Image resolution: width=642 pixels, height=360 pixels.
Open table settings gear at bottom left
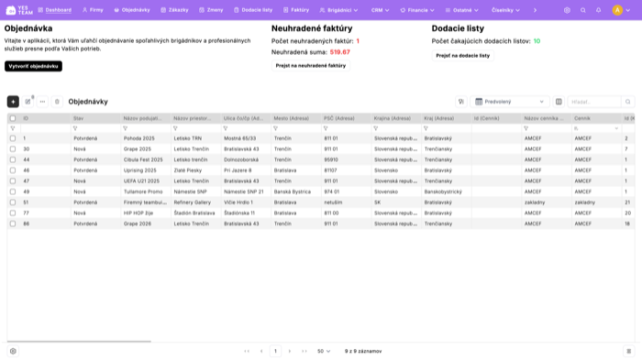click(13, 351)
